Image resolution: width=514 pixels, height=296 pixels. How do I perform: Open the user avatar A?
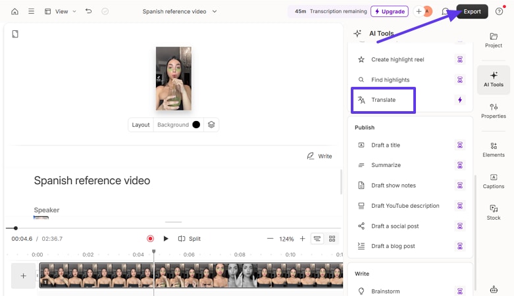pos(427,11)
